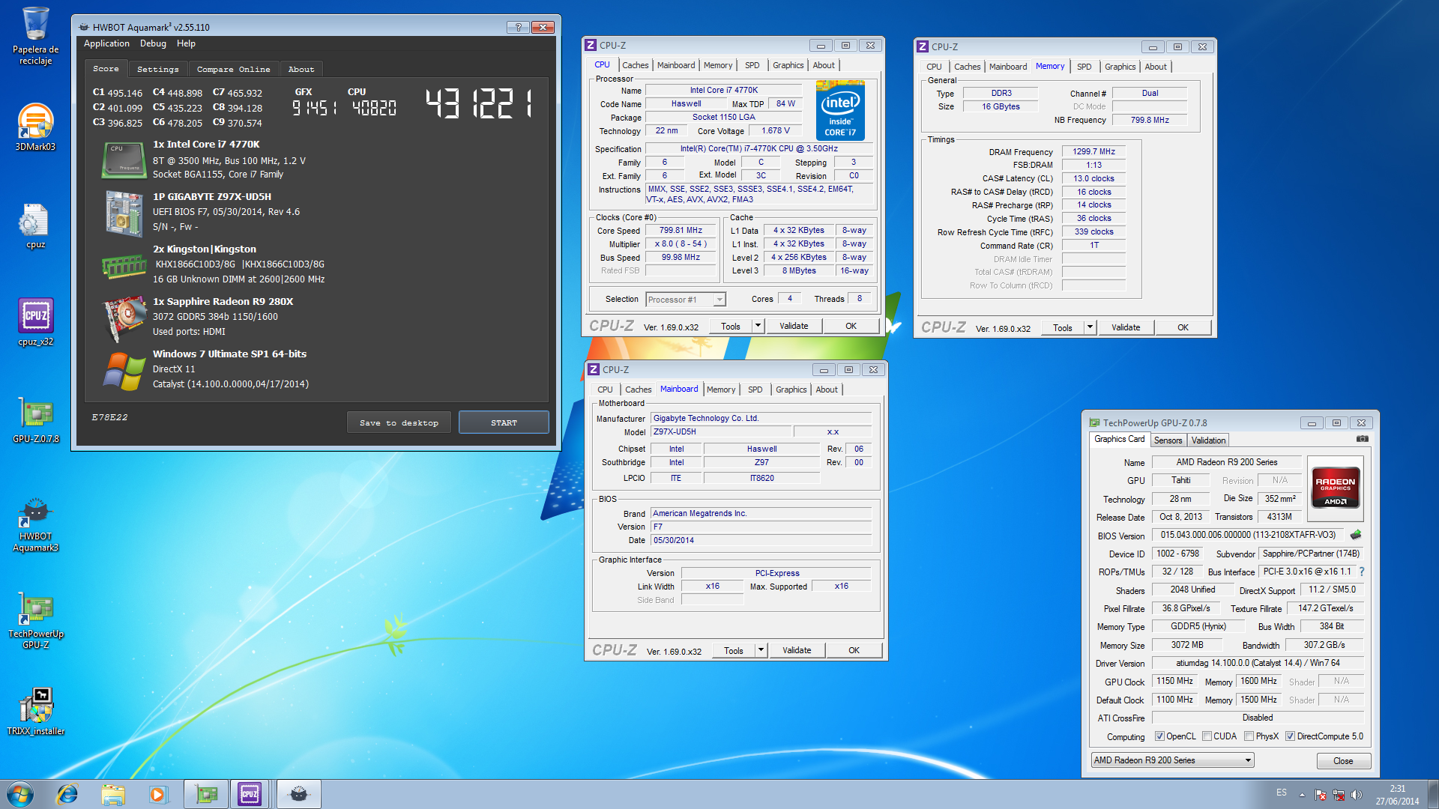The height and width of the screenshot is (809, 1439).
Task: Click the Windows Start orb
Action: pos(20,794)
